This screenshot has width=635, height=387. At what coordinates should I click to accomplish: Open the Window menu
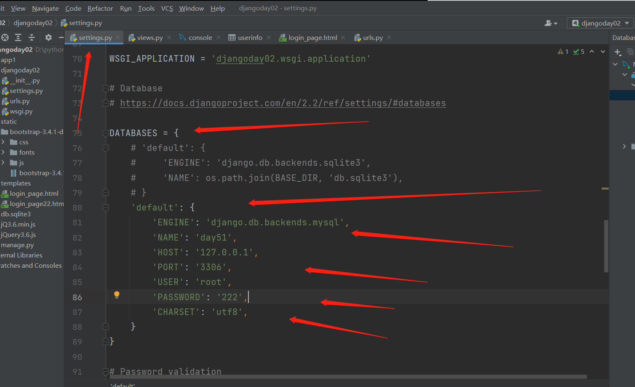point(192,8)
